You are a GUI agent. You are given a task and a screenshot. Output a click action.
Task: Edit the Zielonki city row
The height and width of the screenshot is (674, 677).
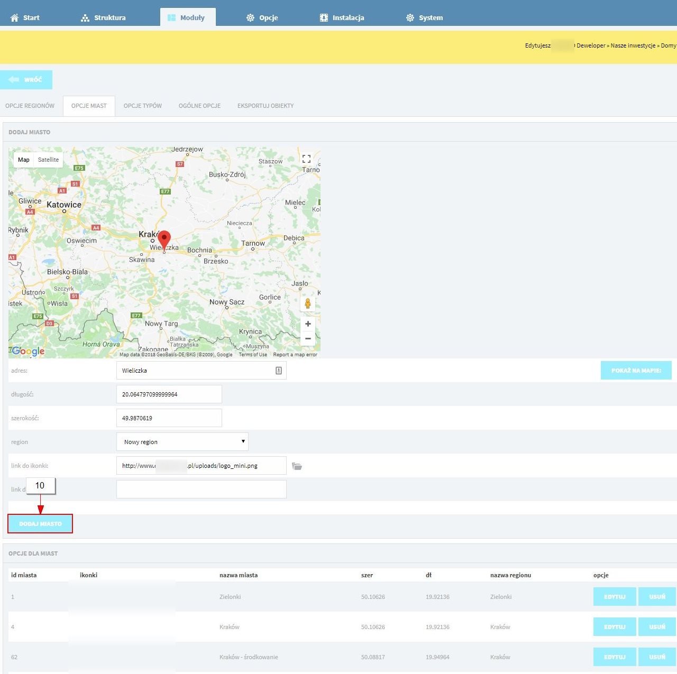click(x=615, y=597)
